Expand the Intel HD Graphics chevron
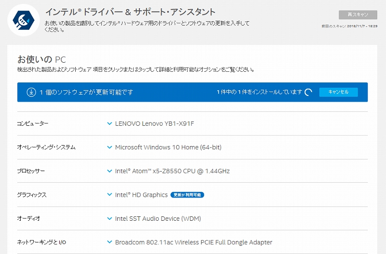Viewport: 386px width, 254px height. tap(110, 195)
